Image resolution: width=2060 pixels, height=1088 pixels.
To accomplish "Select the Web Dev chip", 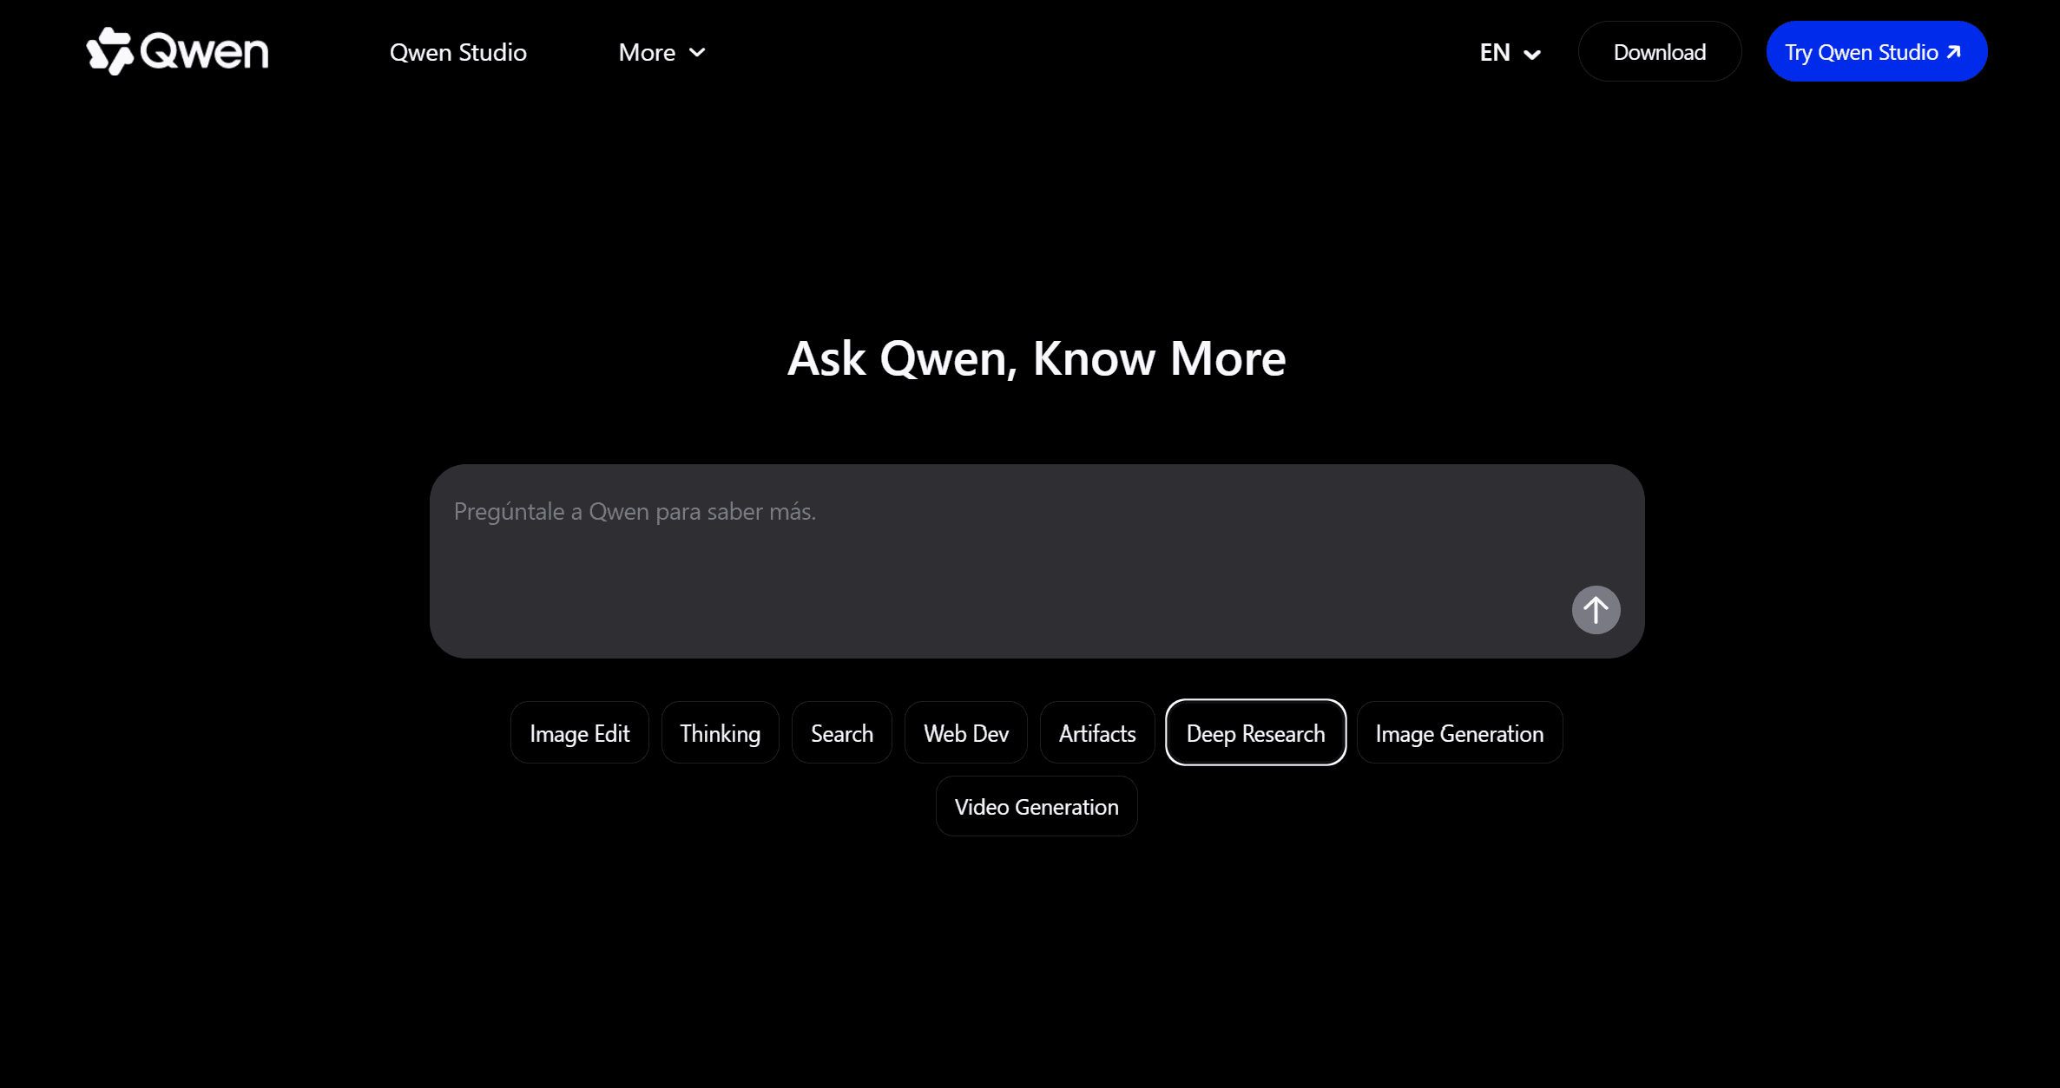I will 965,733.
